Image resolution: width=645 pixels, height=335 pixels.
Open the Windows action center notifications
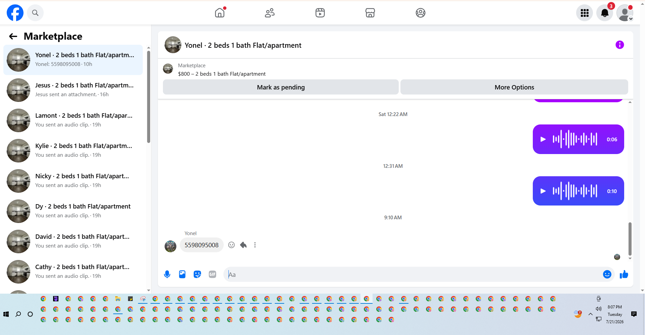pos(634,314)
